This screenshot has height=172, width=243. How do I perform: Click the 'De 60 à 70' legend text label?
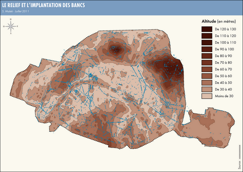(x=224, y=69)
